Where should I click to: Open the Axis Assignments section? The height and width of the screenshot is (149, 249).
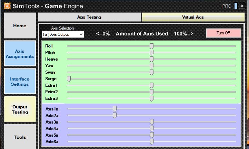coord(20,54)
